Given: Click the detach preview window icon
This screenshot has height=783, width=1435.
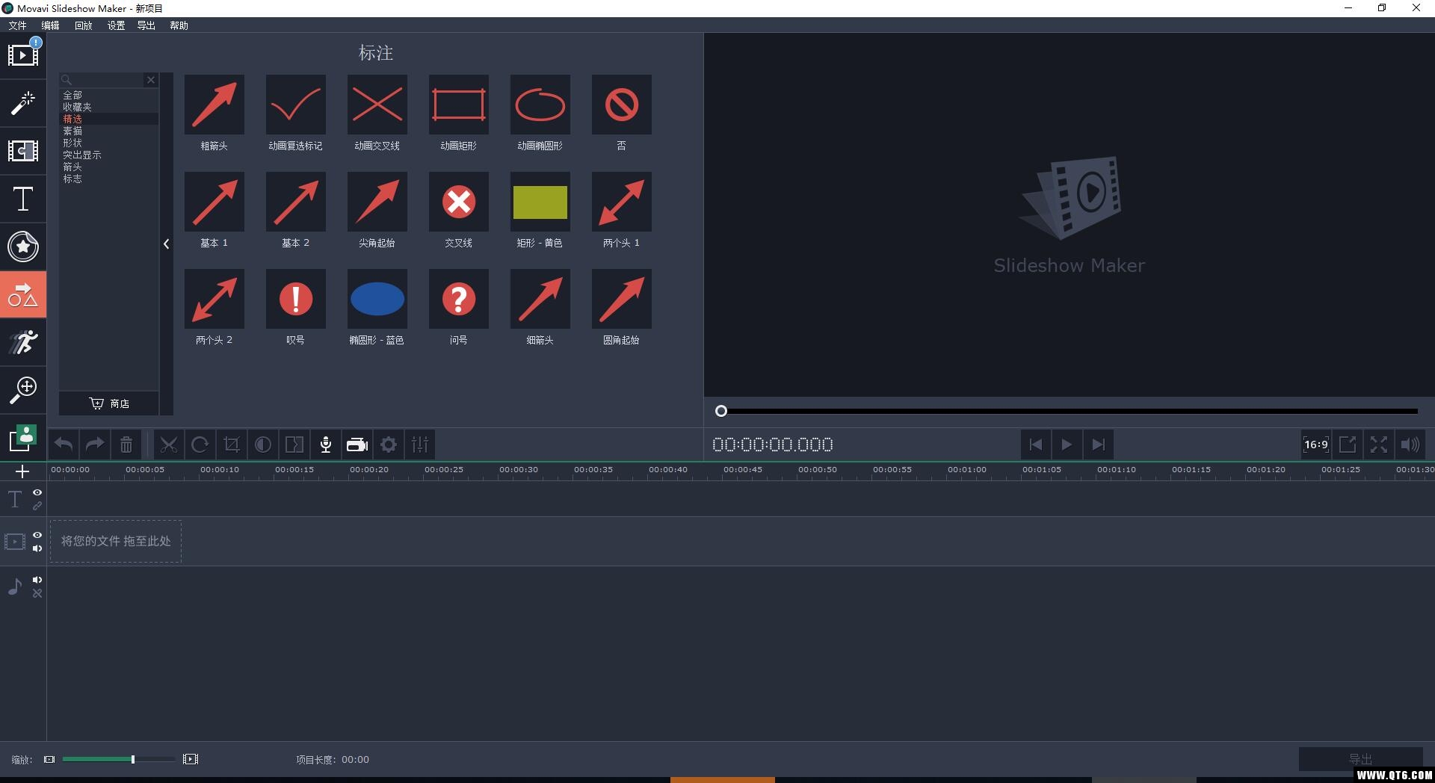Looking at the screenshot, I should click(x=1348, y=445).
